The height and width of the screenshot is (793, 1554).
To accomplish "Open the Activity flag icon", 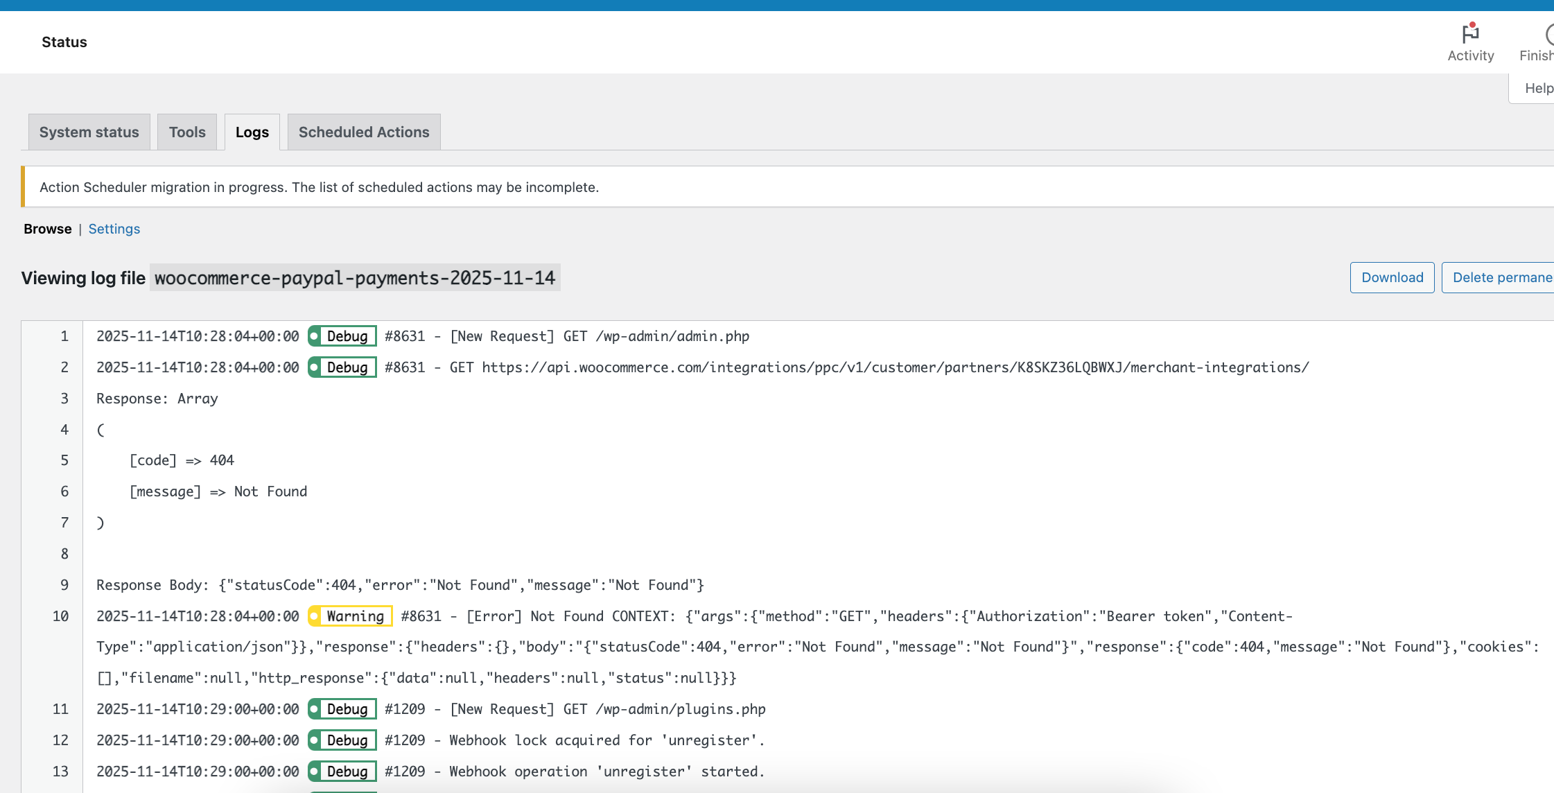I will point(1470,35).
